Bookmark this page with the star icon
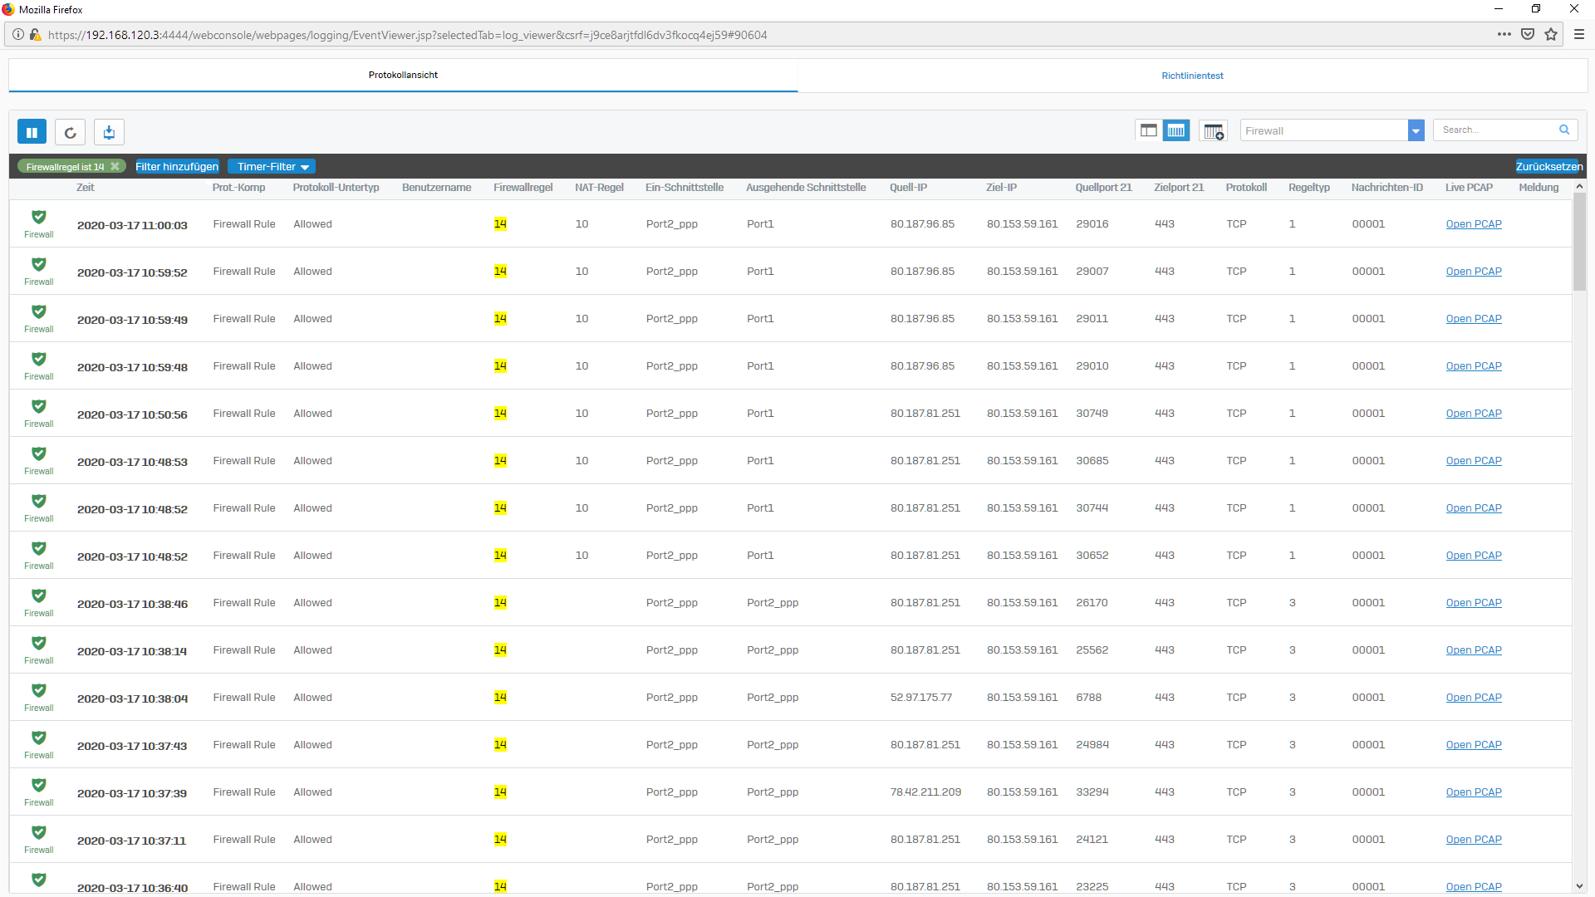The height and width of the screenshot is (897, 1595). (x=1551, y=34)
